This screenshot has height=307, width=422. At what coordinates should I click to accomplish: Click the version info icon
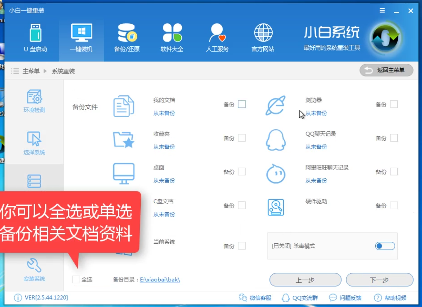coord(18,298)
